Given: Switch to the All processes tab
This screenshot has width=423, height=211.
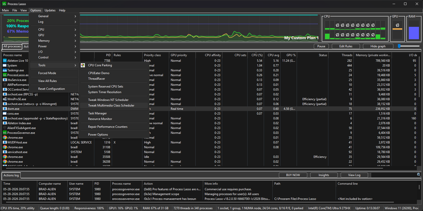Looking at the screenshot, I should [12, 47].
